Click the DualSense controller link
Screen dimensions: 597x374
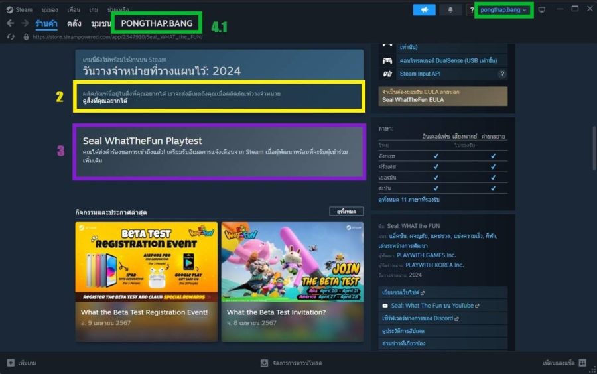pyautogui.click(x=448, y=60)
